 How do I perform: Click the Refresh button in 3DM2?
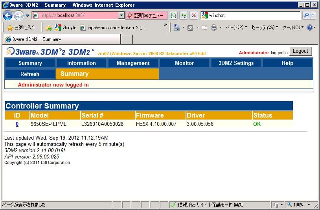coord(30,74)
